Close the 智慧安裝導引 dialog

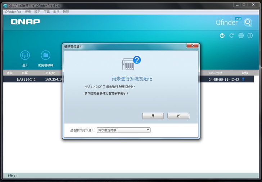click(192, 45)
